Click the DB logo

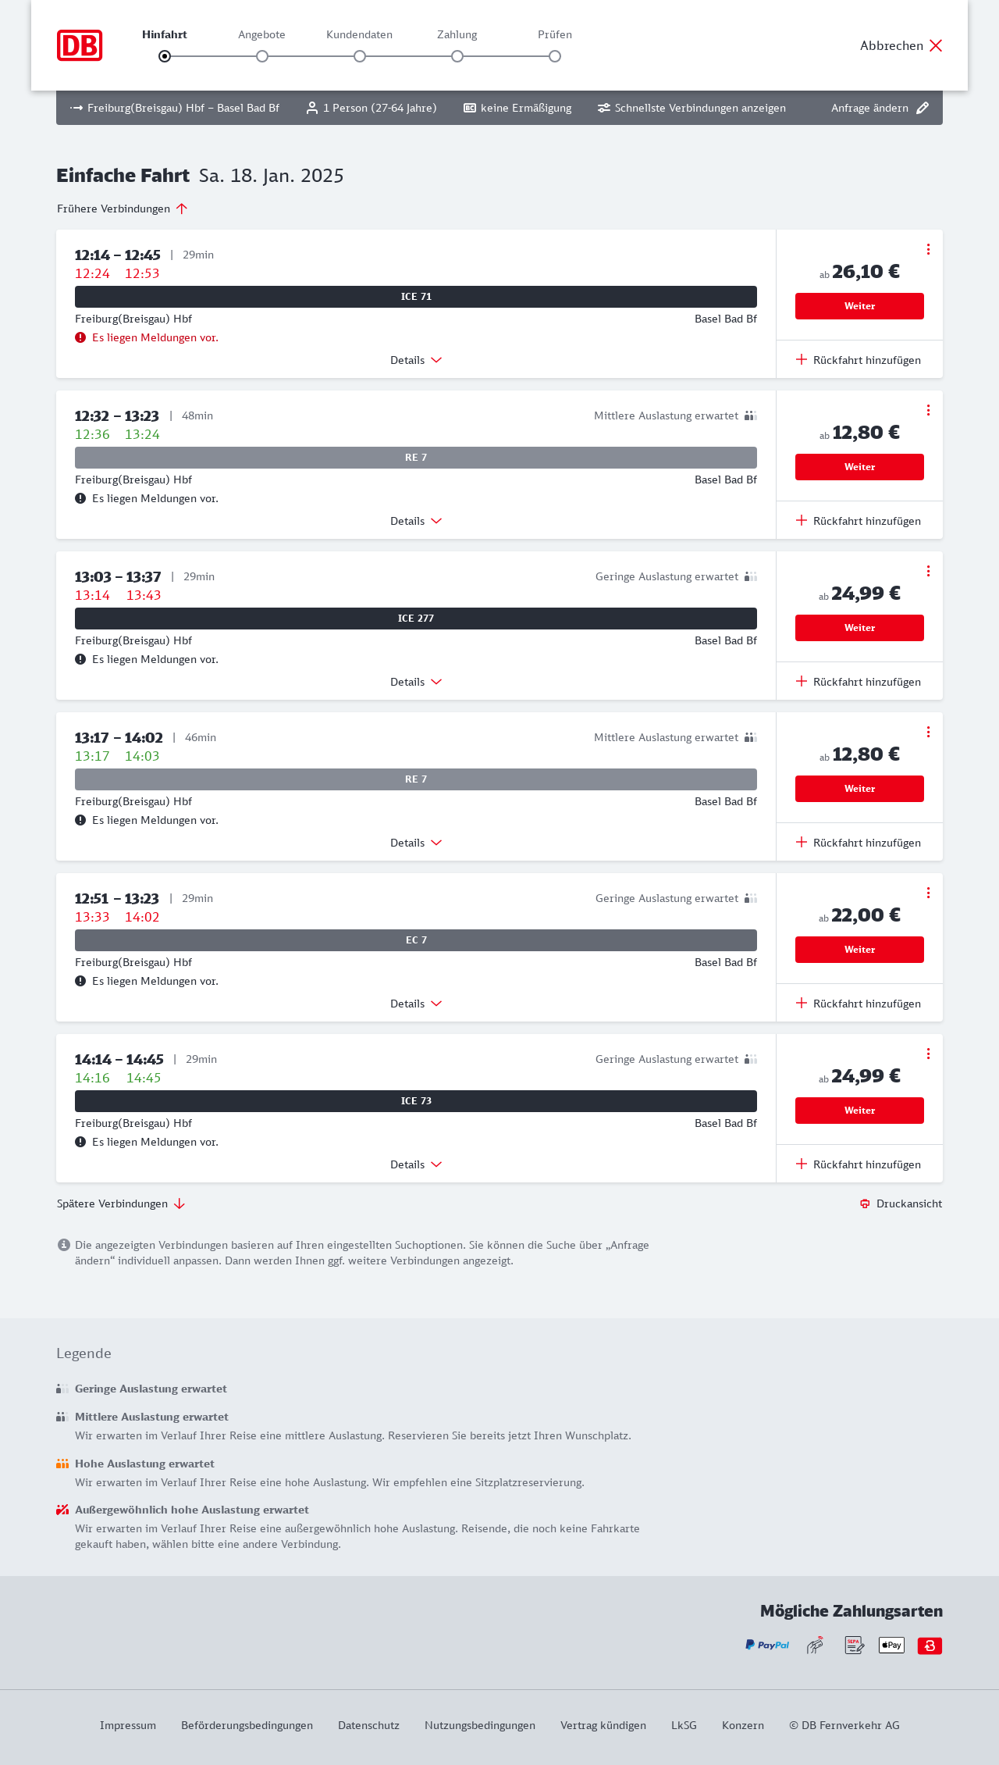[x=80, y=45]
